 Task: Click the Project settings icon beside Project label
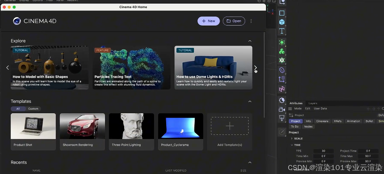291,115
